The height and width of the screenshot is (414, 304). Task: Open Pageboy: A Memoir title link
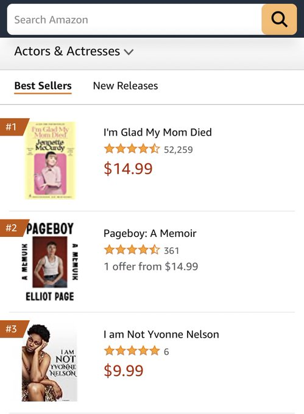[150, 233]
